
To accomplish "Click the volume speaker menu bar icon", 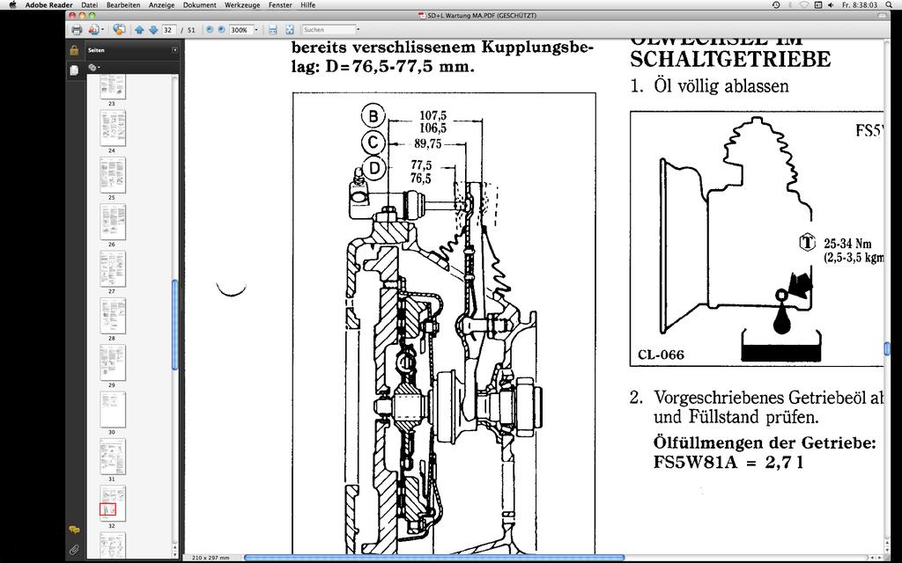I will 830,4.
